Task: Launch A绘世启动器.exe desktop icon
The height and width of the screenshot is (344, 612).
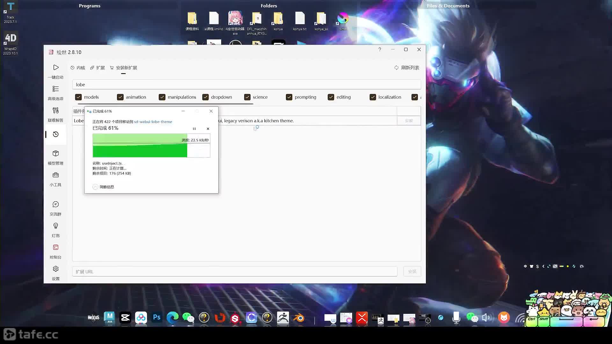Action: pyautogui.click(x=235, y=23)
